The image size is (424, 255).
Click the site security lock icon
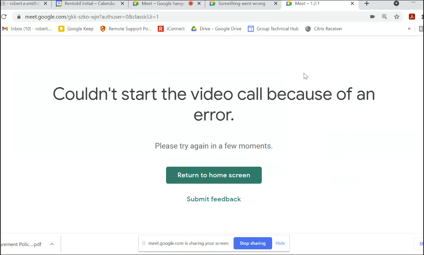[x=19, y=17]
